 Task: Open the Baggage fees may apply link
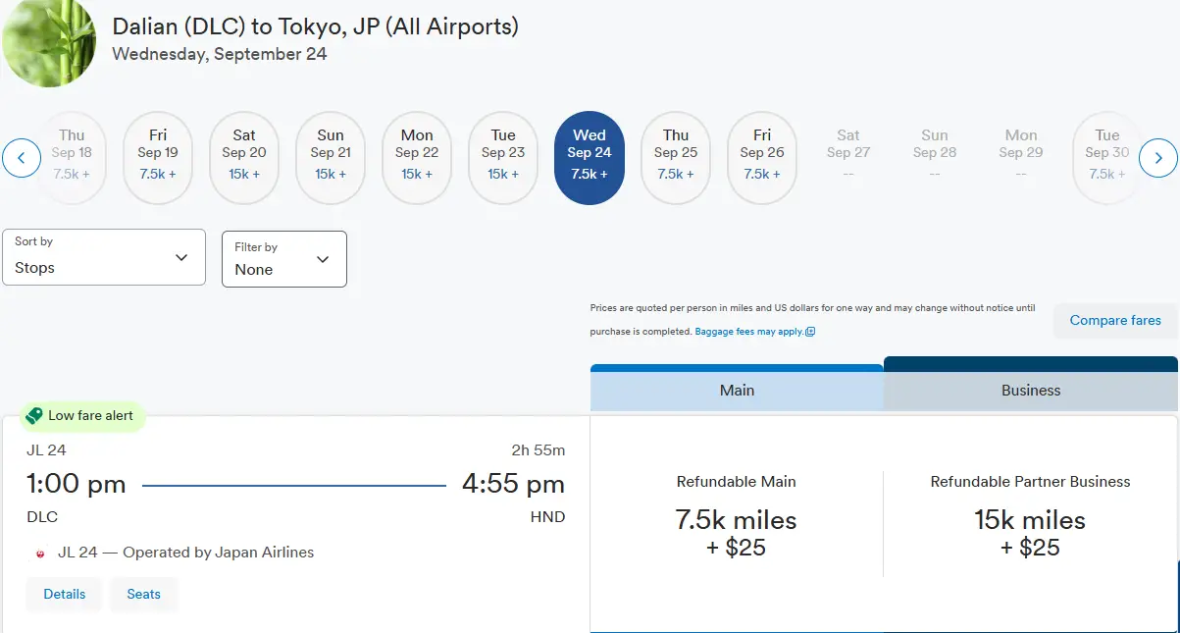coord(749,332)
